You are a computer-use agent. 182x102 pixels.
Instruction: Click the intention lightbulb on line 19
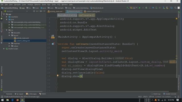point(57,76)
